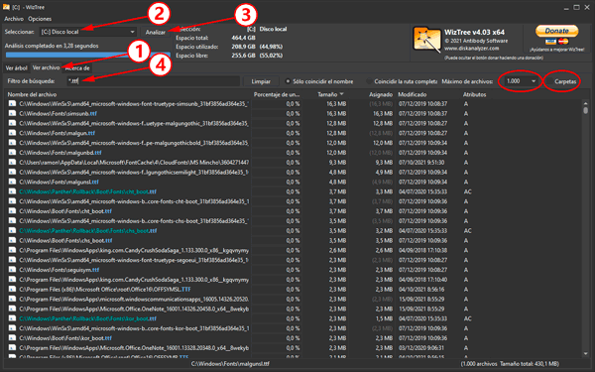Click the file icon beside malgungothicbold WinSxS row

(12, 142)
